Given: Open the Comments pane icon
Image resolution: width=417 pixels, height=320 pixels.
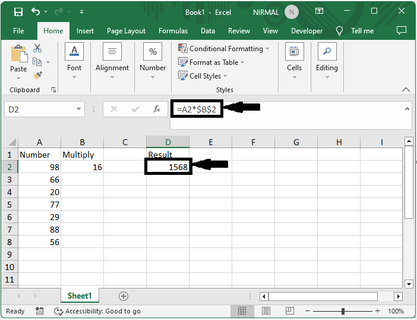Looking at the screenshot, I should (402, 30).
